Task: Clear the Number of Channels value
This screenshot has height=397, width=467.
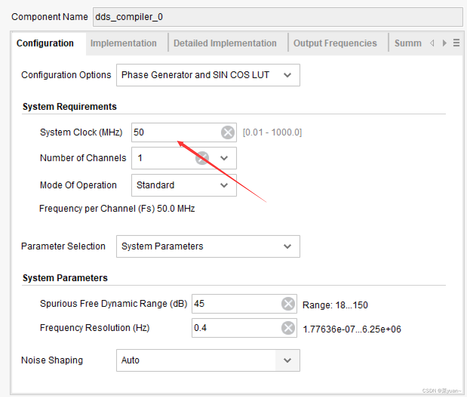Action: coord(202,158)
